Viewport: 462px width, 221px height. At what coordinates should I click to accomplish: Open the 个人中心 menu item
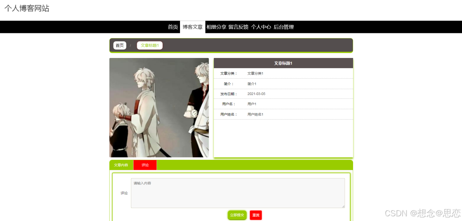pyautogui.click(x=261, y=27)
